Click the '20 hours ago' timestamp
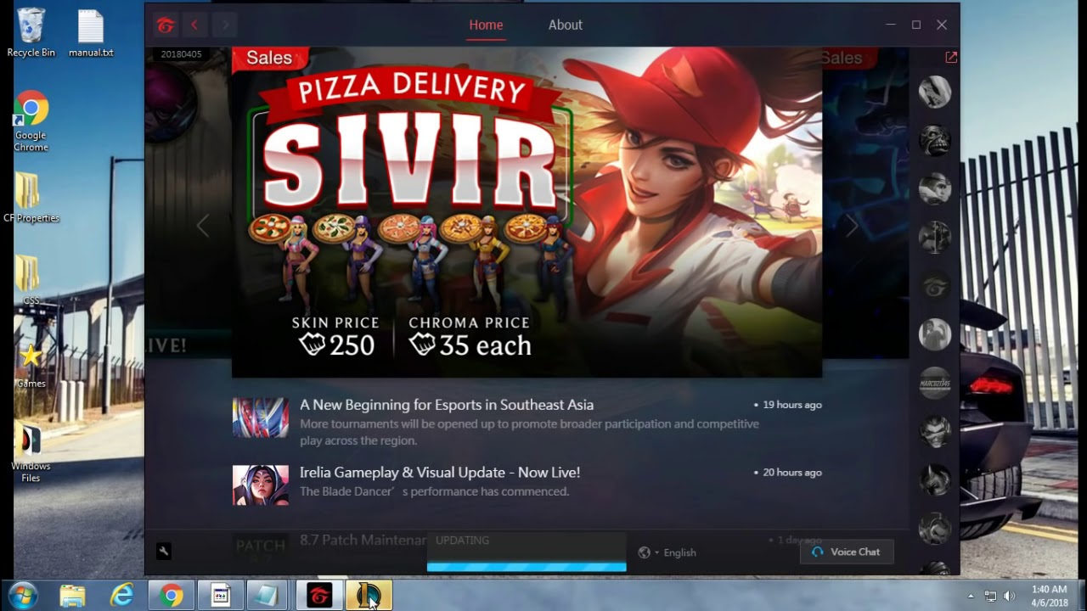This screenshot has height=611, width=1087. (x=791, y=473)
